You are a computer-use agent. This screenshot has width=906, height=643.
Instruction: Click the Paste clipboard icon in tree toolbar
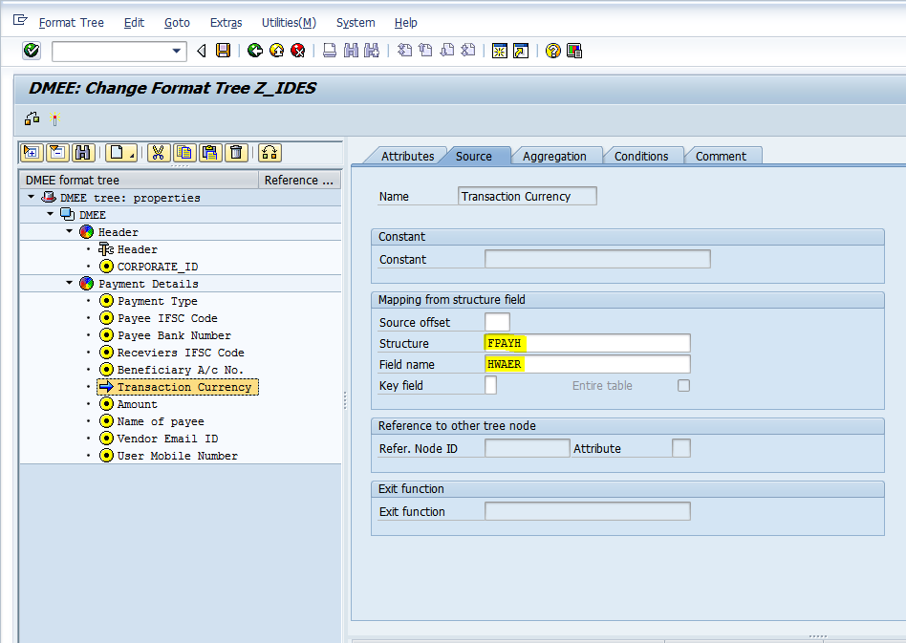click(210, 152)
